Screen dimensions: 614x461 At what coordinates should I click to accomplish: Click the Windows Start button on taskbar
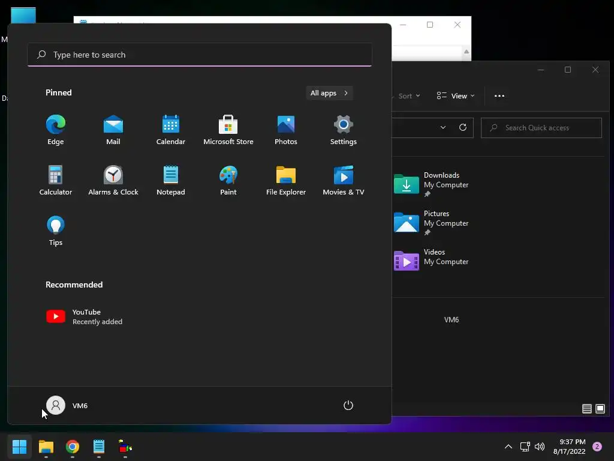[19, 447]
